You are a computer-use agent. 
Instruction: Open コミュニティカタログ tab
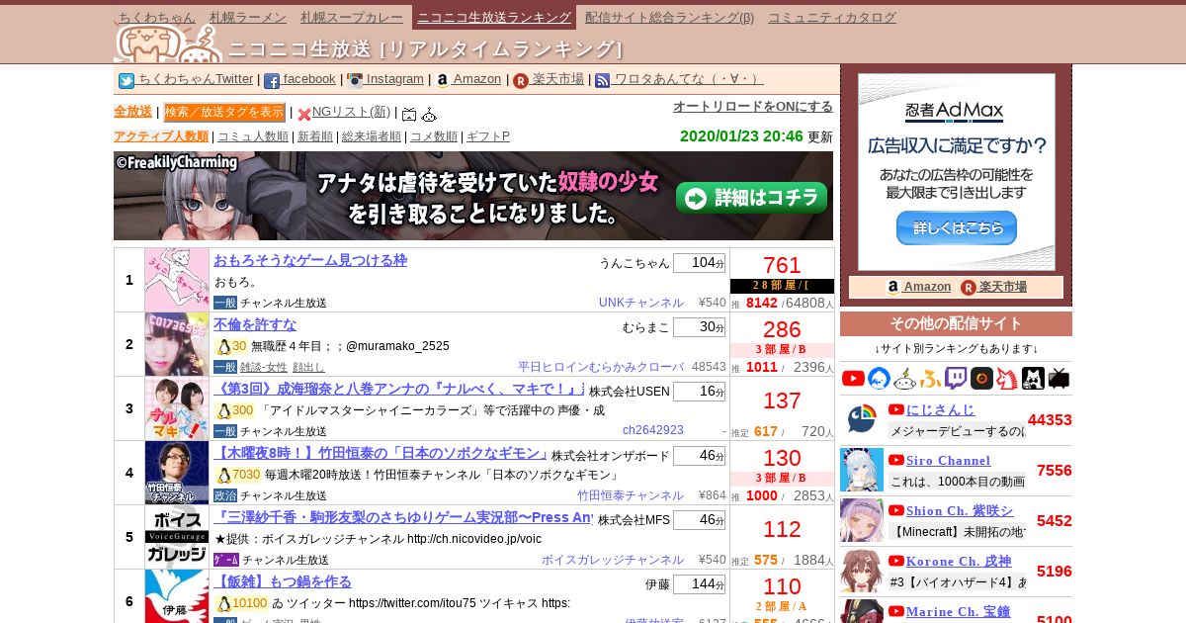point(832,17)
